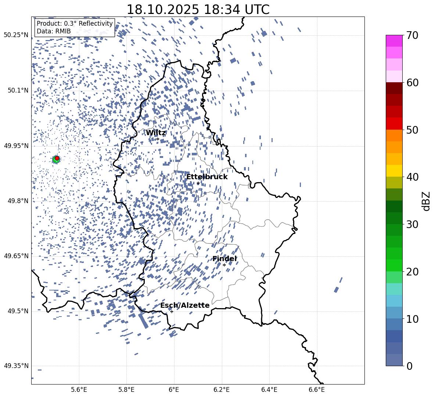Click the Wiltz city label
Viewport: 435px width, 397px height.
pyautogui.click(x=156, y=133)
